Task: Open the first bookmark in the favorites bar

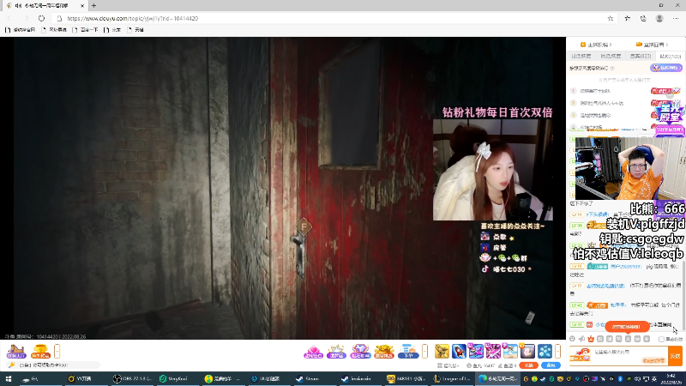Action: (20, 30)
